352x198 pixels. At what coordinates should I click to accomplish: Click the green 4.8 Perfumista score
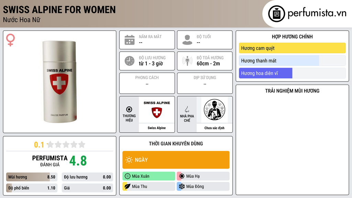78,161
